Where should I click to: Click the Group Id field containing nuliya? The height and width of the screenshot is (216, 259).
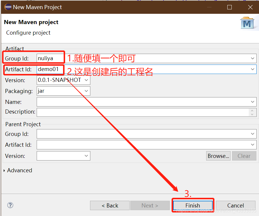(147, 58)
